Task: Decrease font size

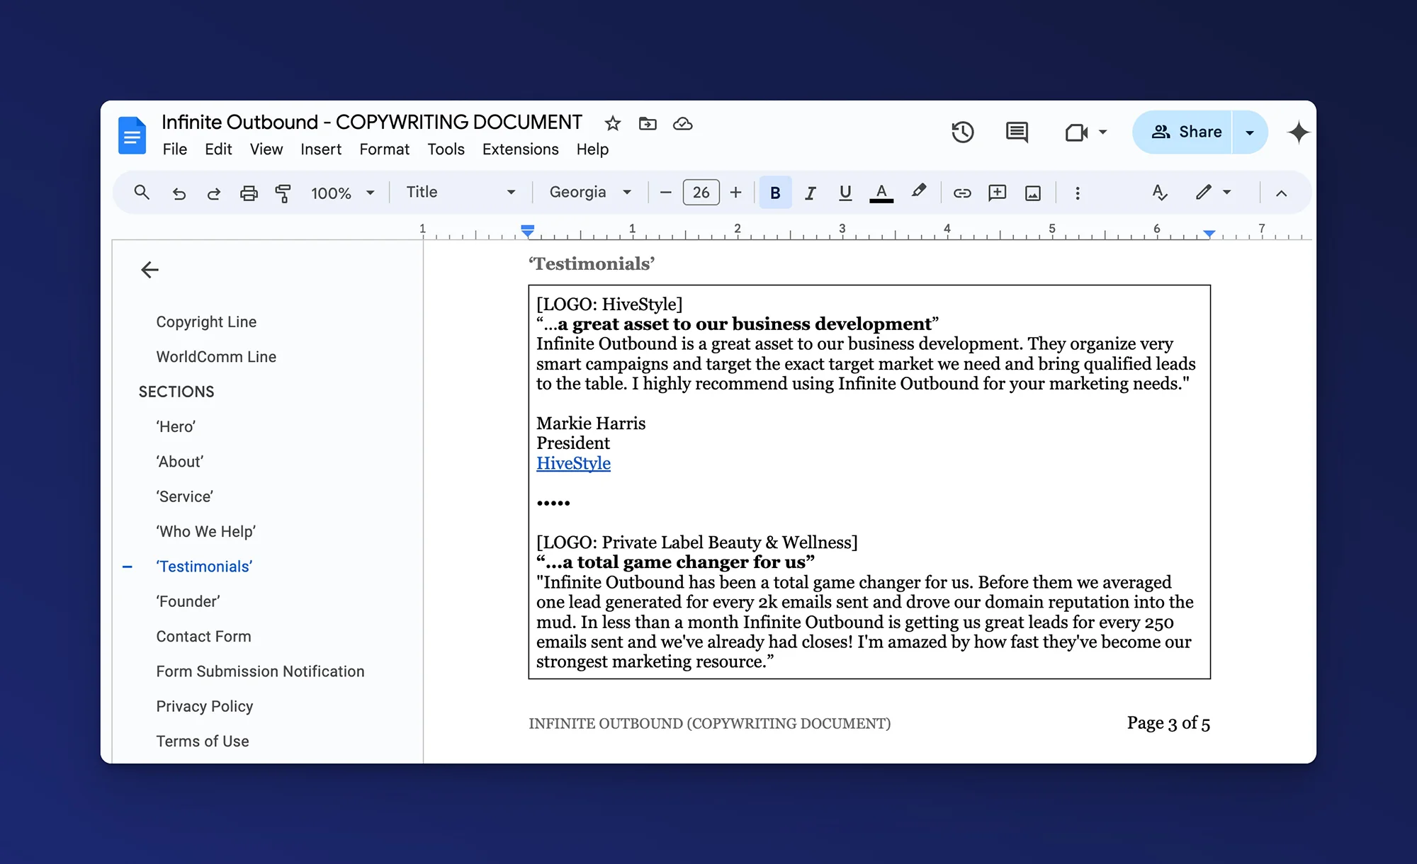Action: 665,193
